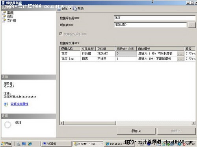197x147 pixels.
Task: Click the 数据库名称 input field
Action: pos(155,18)
